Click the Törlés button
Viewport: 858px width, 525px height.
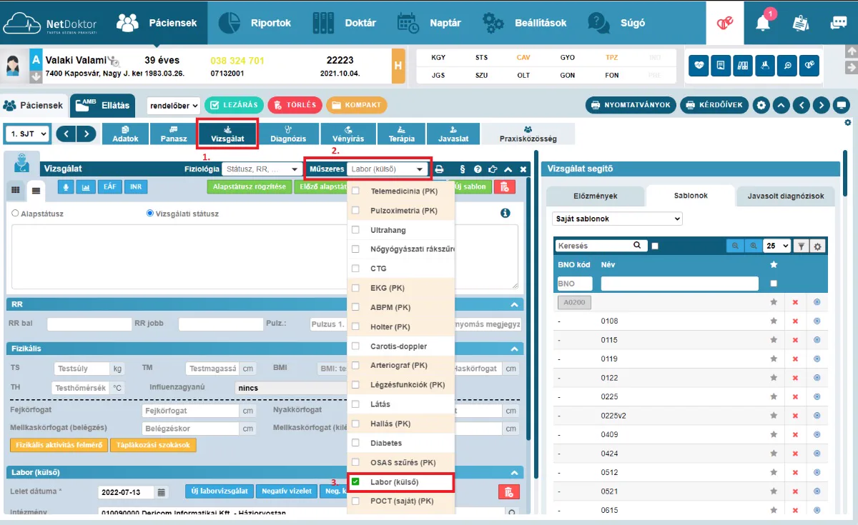click(295, 105)
